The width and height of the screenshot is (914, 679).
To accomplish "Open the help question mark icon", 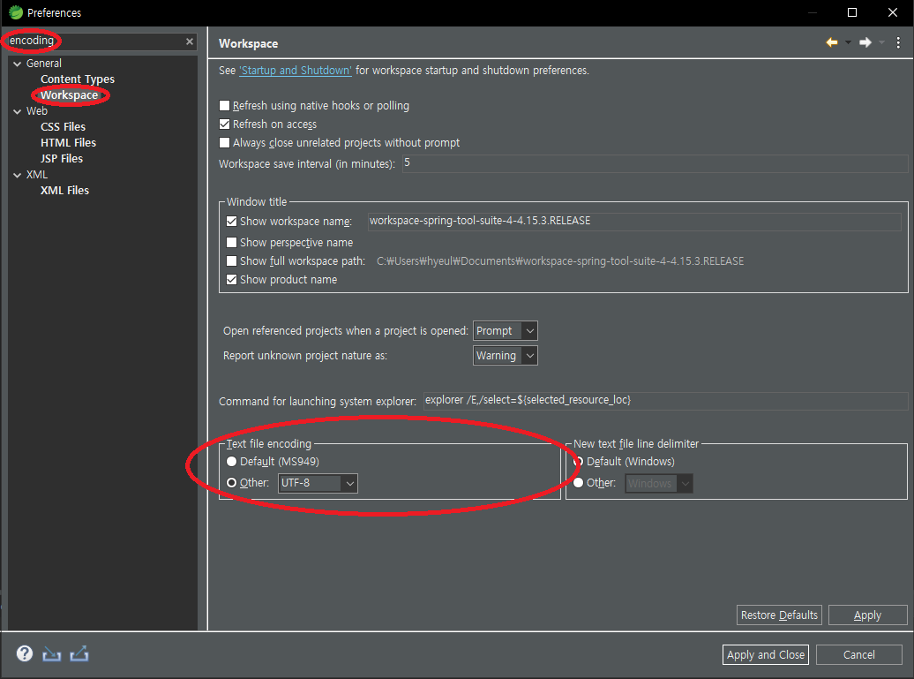I will coord(25,653).
